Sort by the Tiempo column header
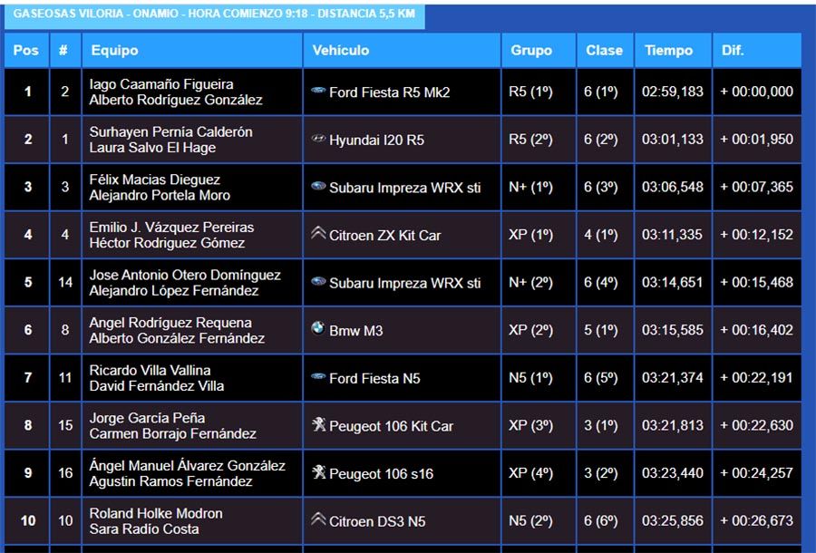The height and width of the screenshot is (553, 816). pos(668,51)
